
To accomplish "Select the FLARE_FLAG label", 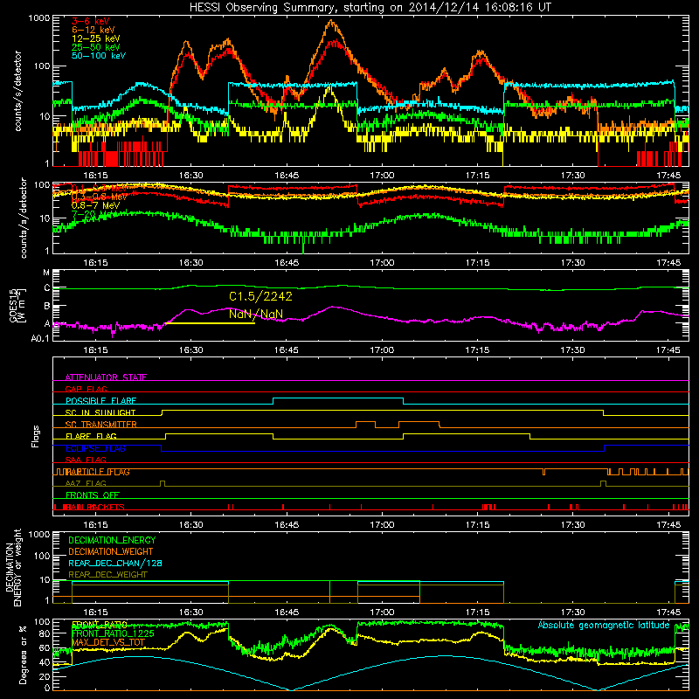I will [91, 436].
